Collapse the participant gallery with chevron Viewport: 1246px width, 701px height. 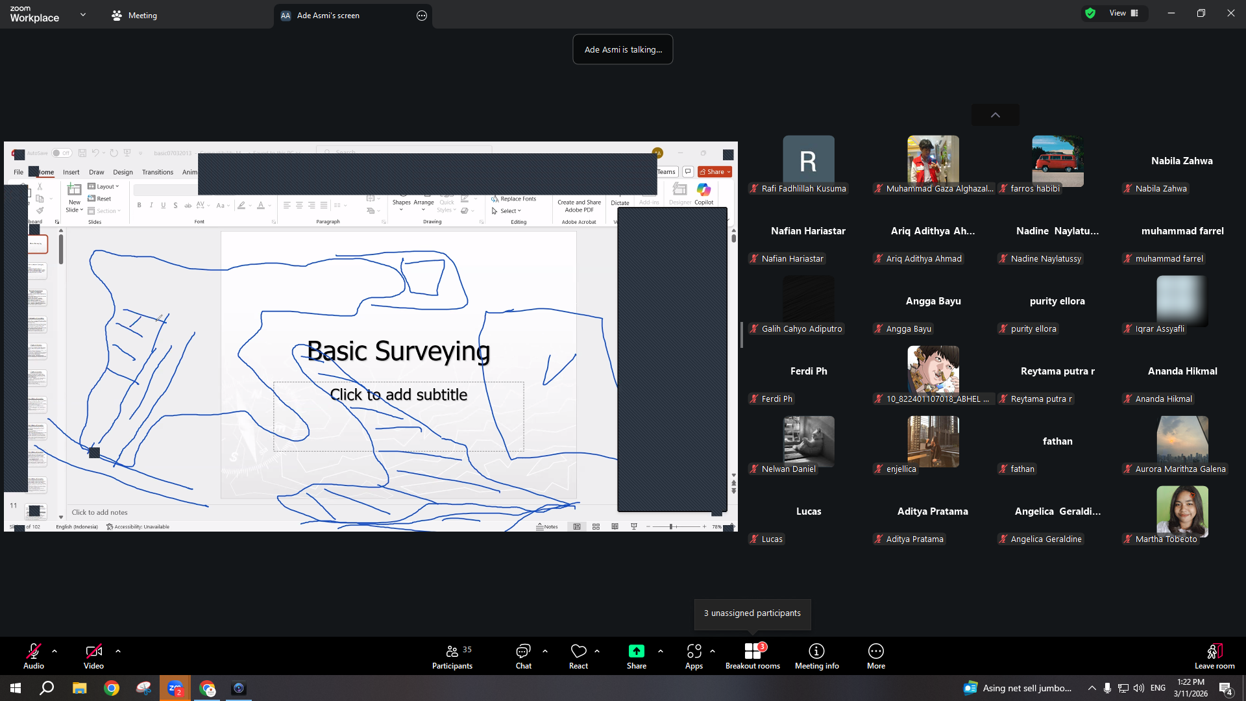coord(995,115)
